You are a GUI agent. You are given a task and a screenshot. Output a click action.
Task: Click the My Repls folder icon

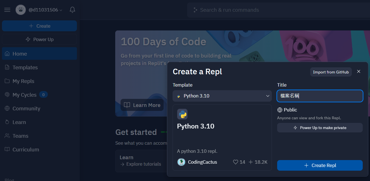(7, 81)
